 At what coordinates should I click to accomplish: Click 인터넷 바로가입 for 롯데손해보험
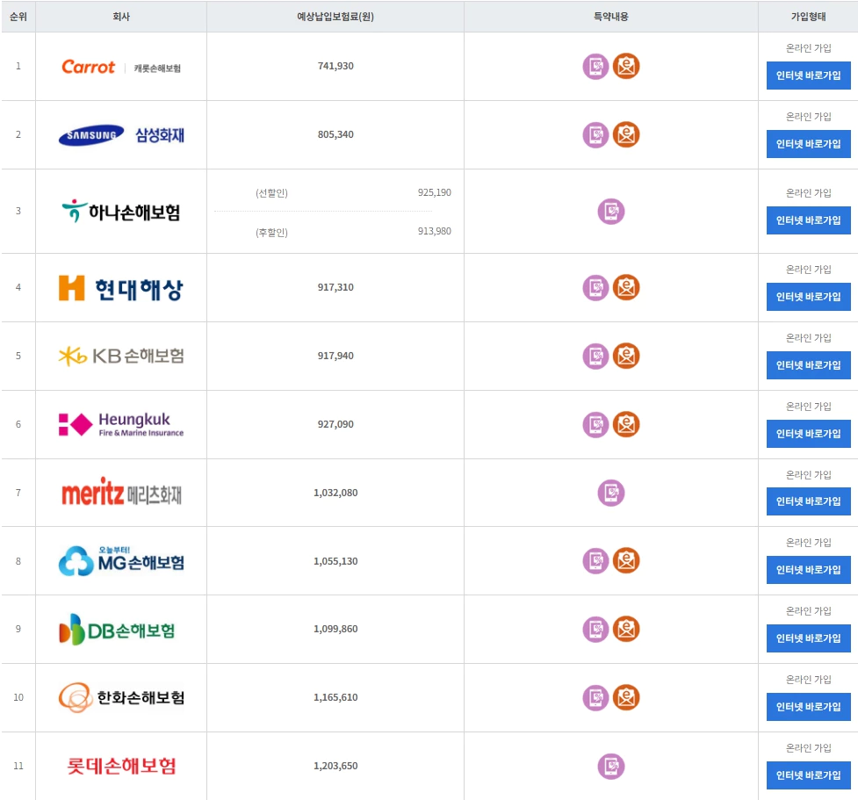click(x=808, y=775)
